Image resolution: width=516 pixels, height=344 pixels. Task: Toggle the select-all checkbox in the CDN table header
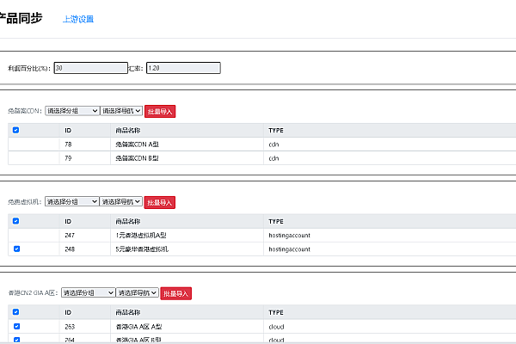point(15,130)
